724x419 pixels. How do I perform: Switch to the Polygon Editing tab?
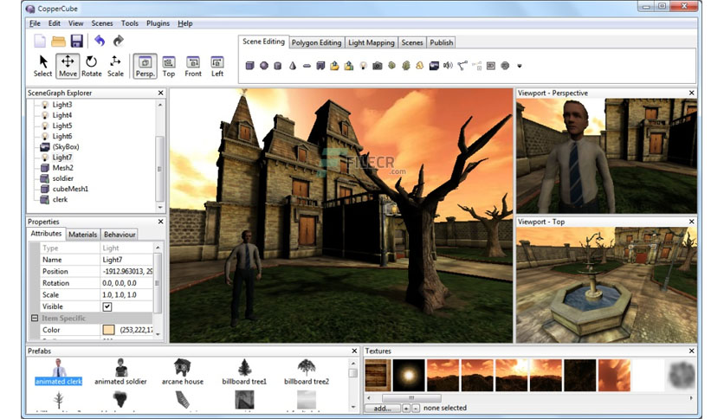(316, 42)
